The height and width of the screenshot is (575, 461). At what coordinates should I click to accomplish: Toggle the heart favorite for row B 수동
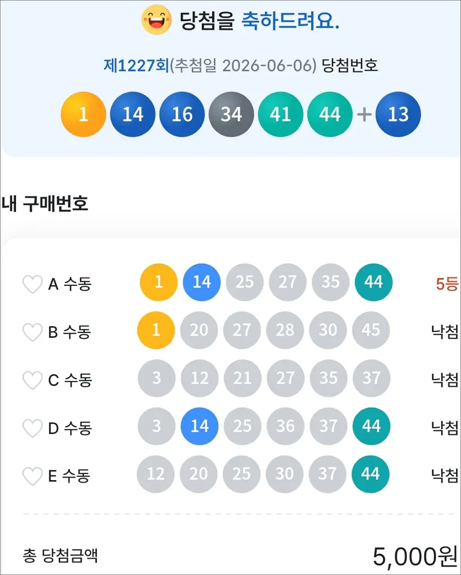(x=32, y=332)
